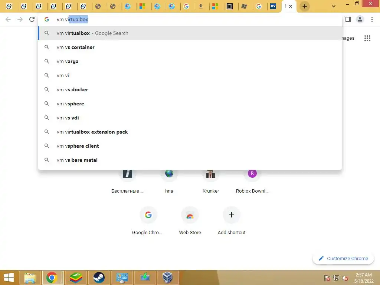
Task: Select suggestion vm virtualbox - Google Search
Action: (x=190, y=33)
